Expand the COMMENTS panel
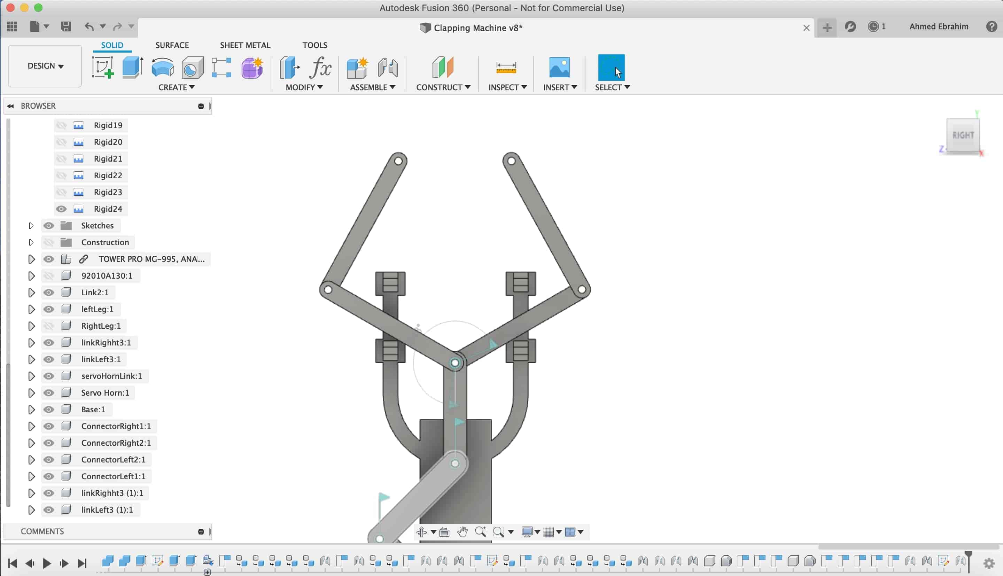This screenshot has height=576, width=1003. point(201,532)
